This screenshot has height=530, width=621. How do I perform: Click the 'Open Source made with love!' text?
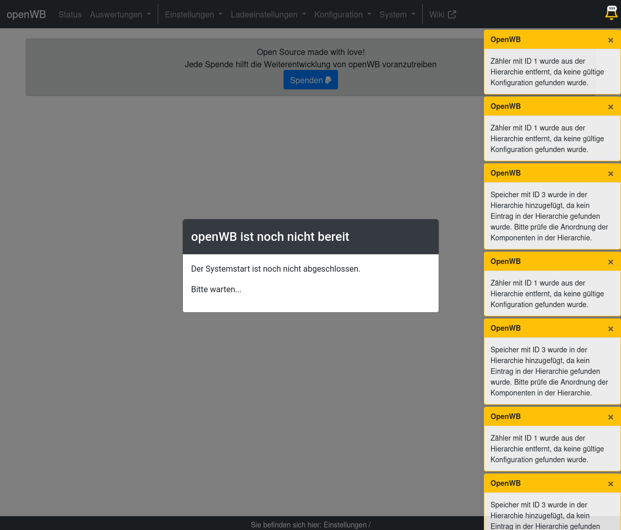(x=311, y=52)
